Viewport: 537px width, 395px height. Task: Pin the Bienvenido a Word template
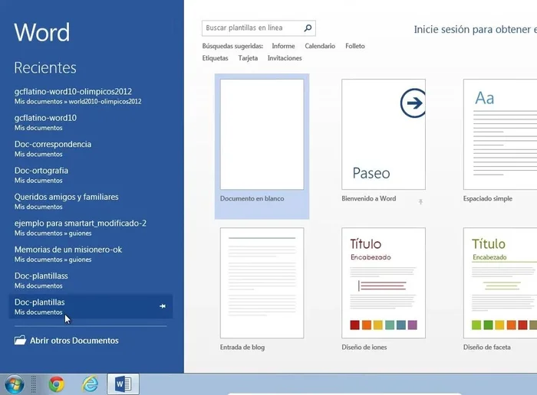tap(420, 201)
